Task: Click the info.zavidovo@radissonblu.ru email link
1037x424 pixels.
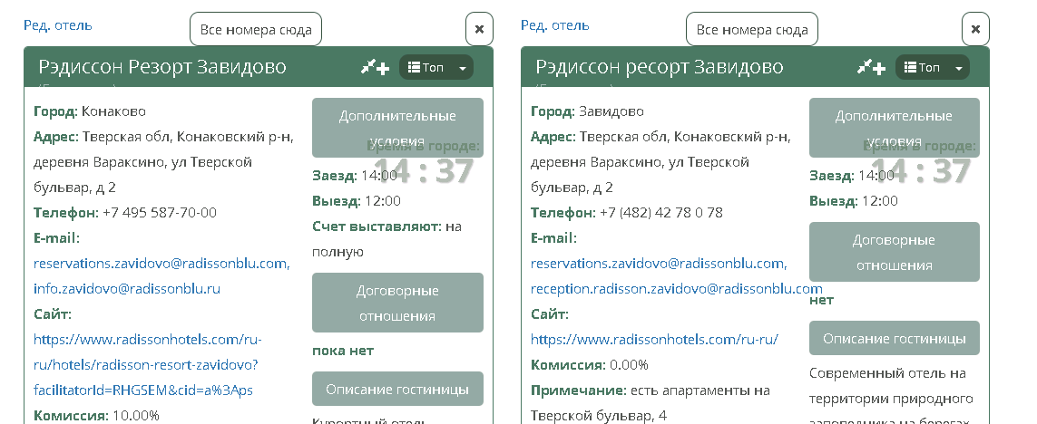Action: (127, 289)
